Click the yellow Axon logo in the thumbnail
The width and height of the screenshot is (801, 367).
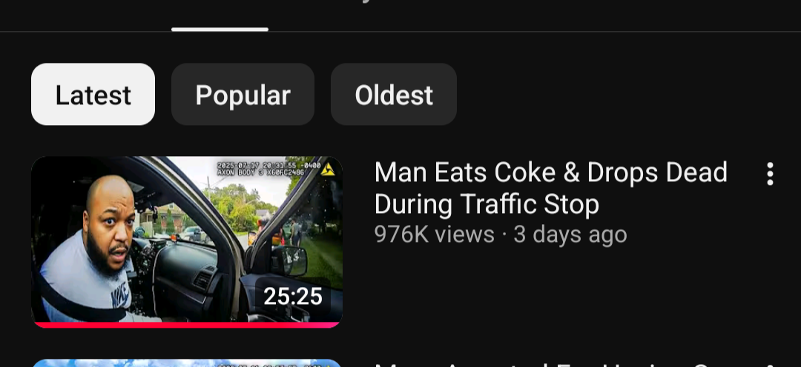tap(328, 169)
